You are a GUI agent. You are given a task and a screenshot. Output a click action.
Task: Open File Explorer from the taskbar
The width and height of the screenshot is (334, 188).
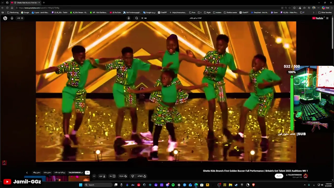pyautogui.click(x=230, y=185)
